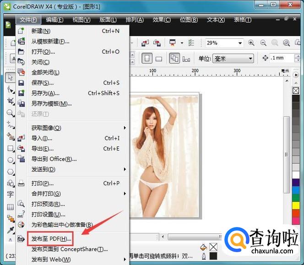This screenshot has width=304, height=265.
Task: Open the 视图(V) menu
Action: point(81,20)
